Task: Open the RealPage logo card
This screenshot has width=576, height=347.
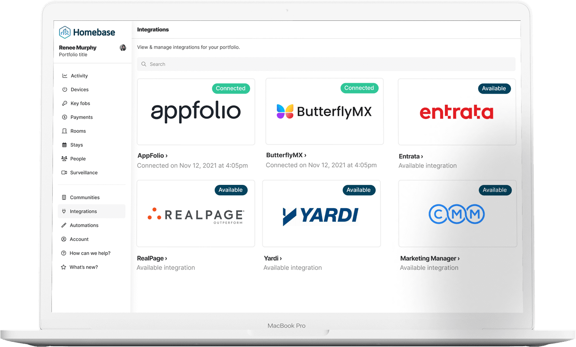Action: point(195,213)
